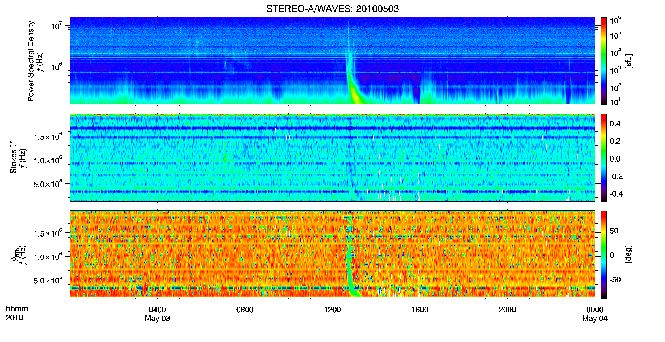Select the "2000" time tick label
This screenshot has height=342, width=665.
coord(507,309)
